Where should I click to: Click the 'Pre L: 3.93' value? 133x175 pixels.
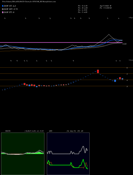click(x=83, y=10)
